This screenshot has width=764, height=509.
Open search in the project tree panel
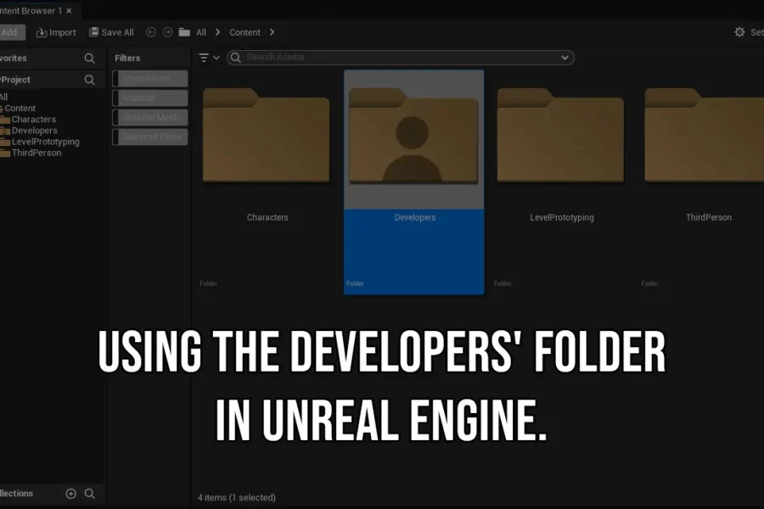[90, 80]
